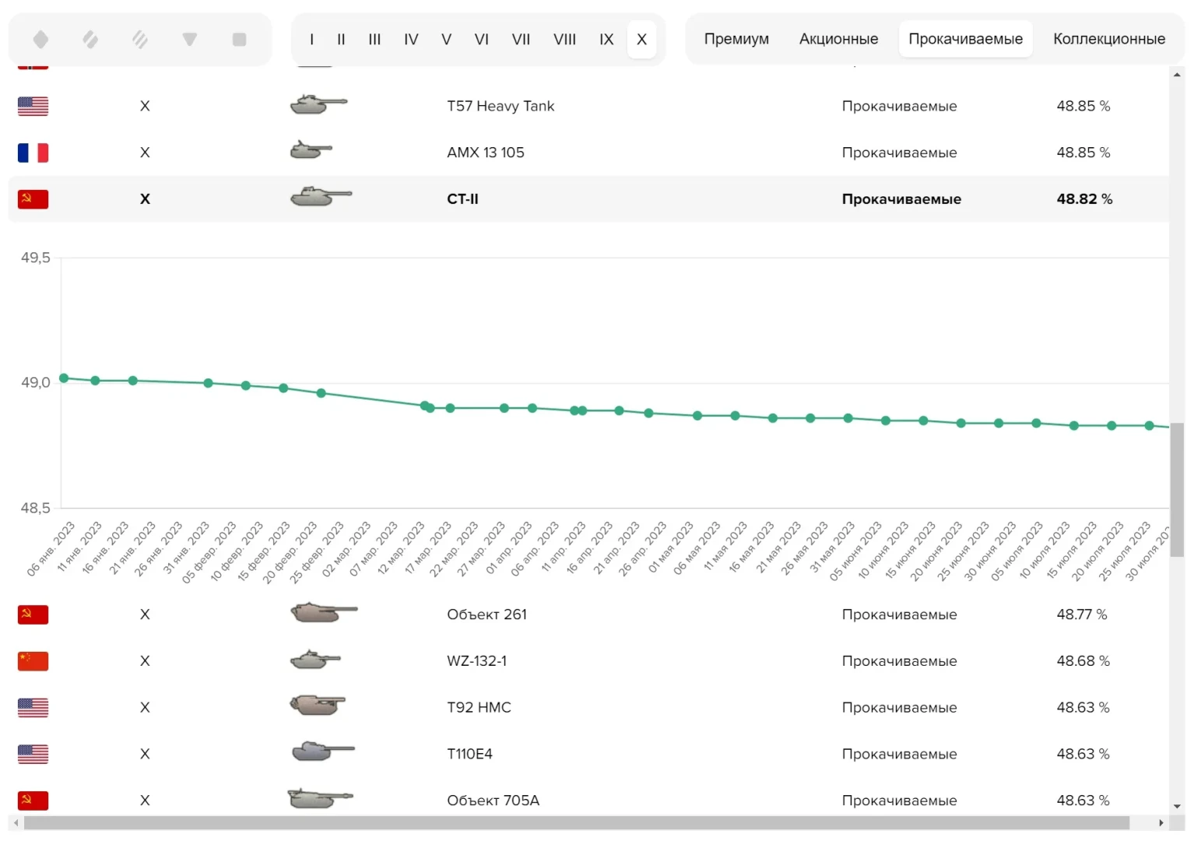
Task: Select the Акционные category
Action: 838,39
